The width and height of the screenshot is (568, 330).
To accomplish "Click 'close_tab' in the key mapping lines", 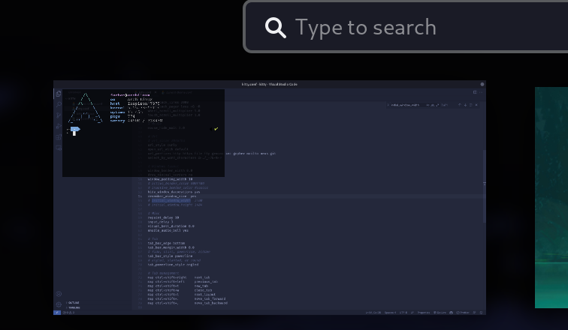I will click(203, 290).
